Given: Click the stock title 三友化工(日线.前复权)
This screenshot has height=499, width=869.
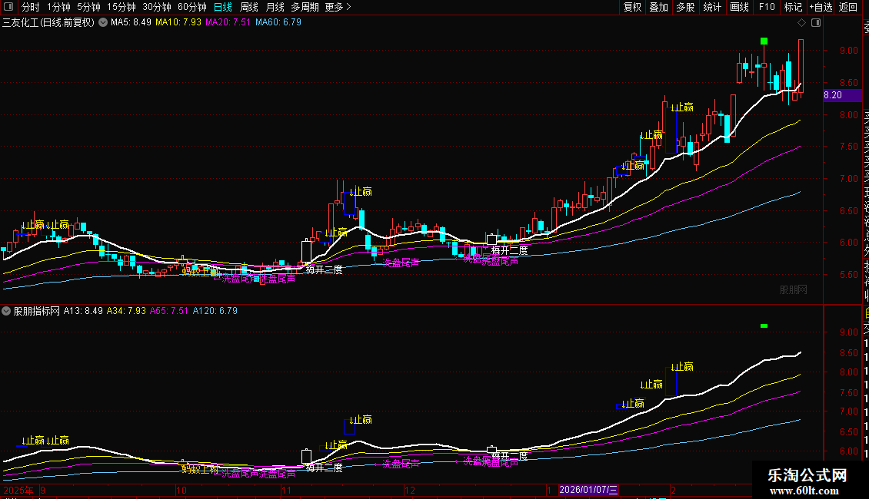Looking at the screenshot, I should coord(48,23).
